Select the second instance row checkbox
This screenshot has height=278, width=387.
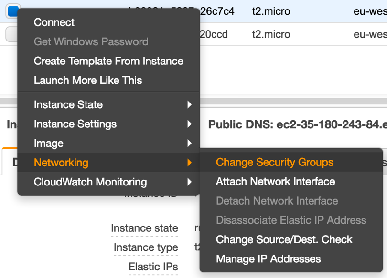point(12,34)
